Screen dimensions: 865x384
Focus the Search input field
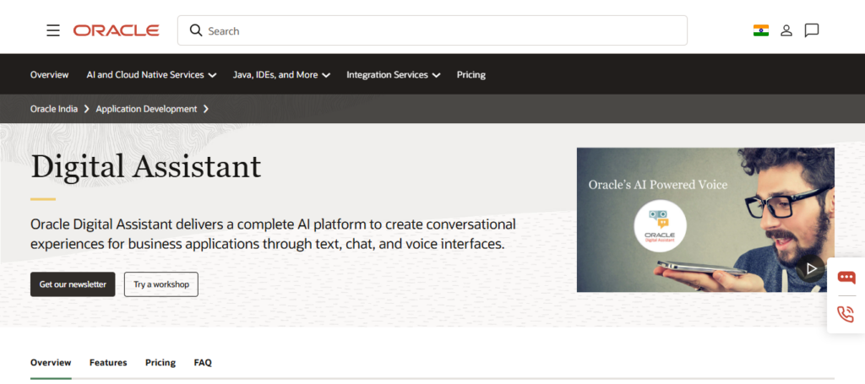[x=432, y=30]
